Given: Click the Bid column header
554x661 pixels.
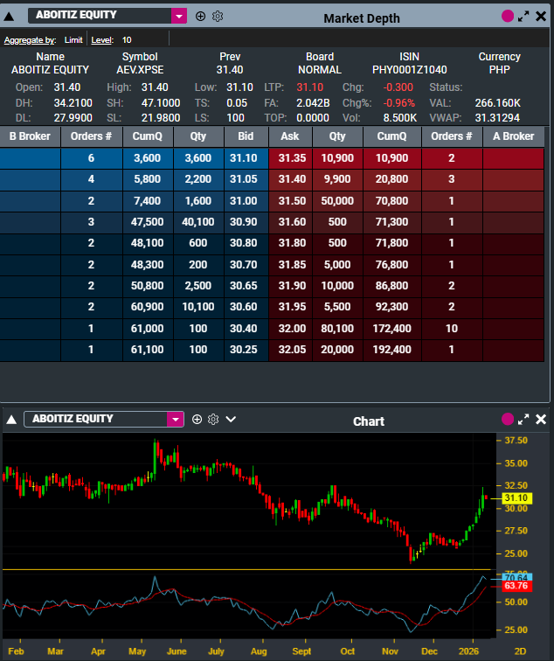Looking at the screenshot, I should 246,136.
